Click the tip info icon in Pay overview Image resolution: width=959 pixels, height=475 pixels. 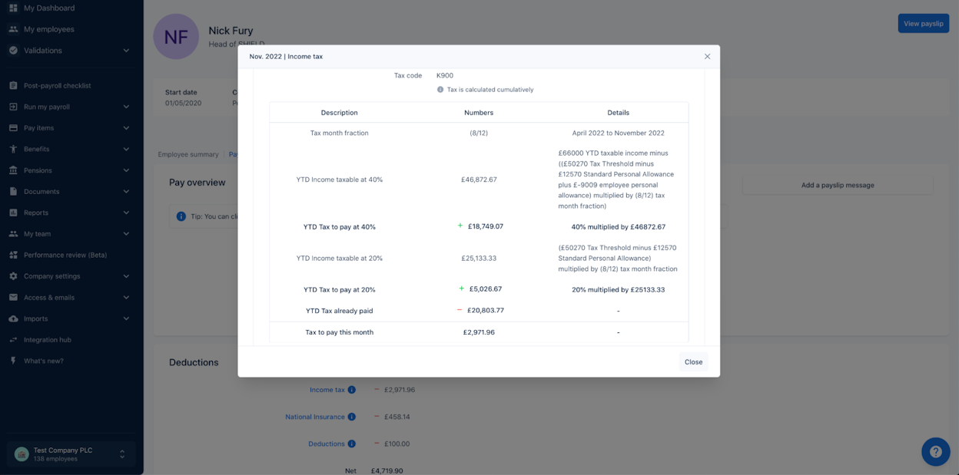pyautogui.click(x=181, y=216)
